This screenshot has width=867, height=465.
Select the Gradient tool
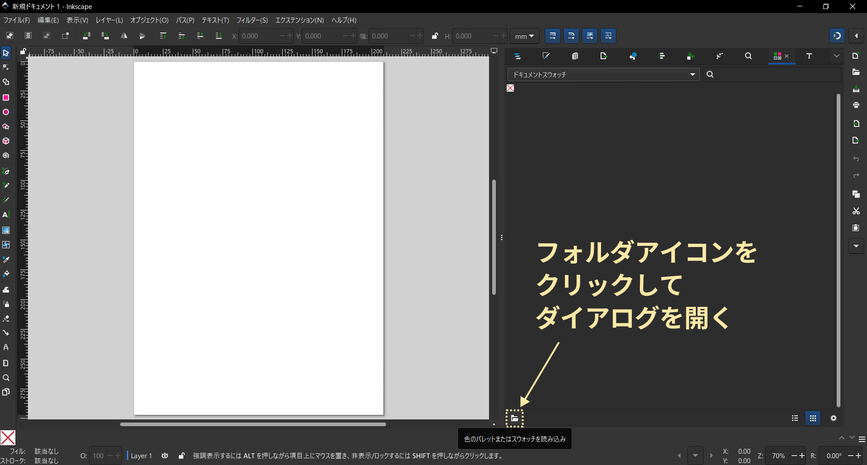point(6,230)
